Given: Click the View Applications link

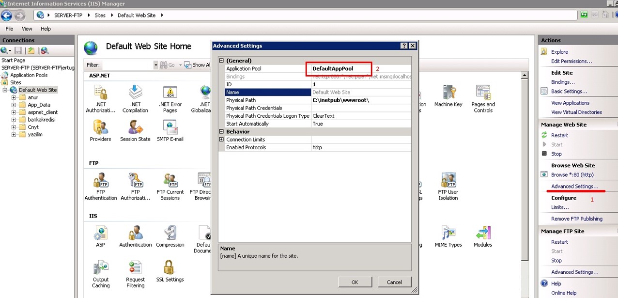Looking at the screenshot, I should [570, 103].
